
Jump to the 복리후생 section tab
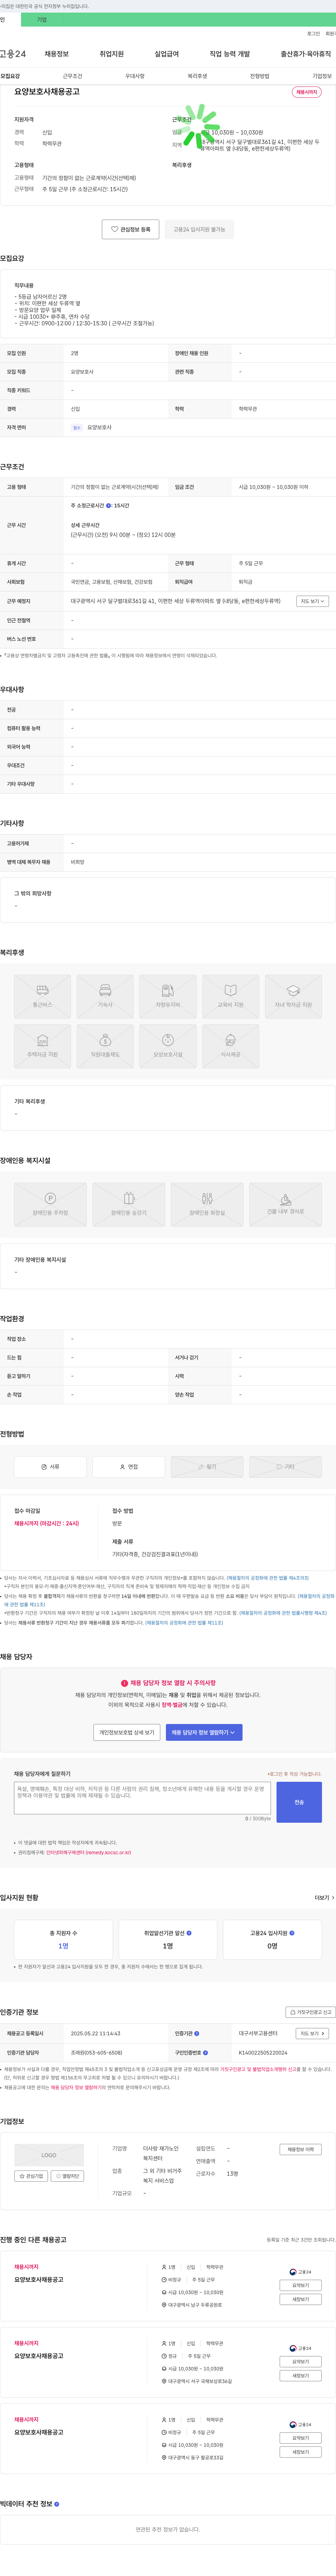pyautogui.click(x=197, y=76)
